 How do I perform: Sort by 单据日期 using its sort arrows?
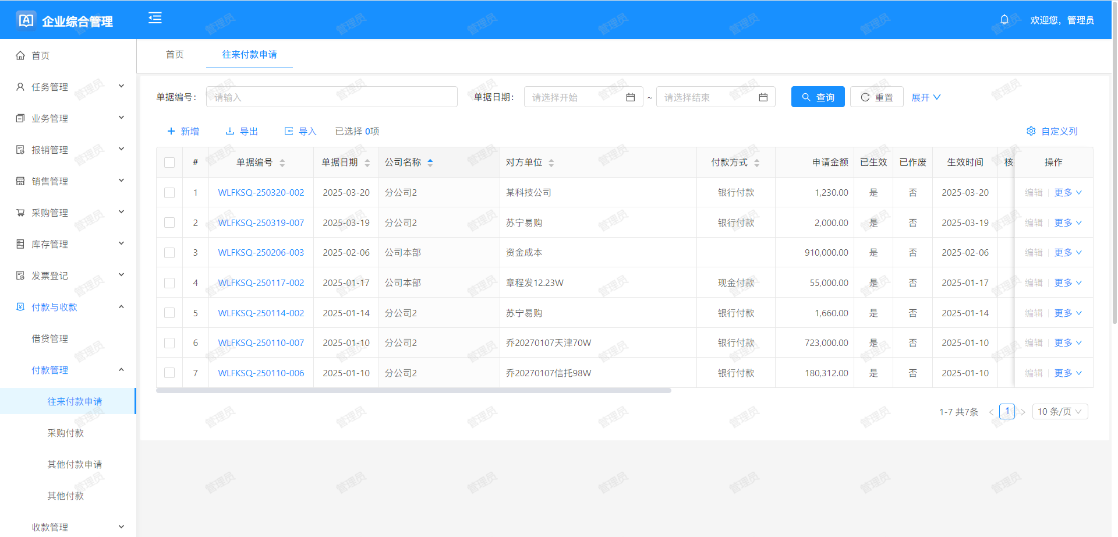367,163
